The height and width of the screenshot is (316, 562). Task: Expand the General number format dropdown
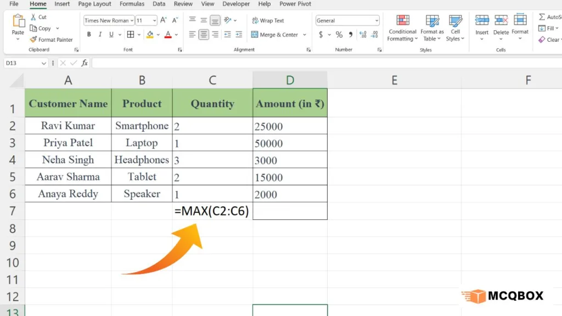coord(376,21)
